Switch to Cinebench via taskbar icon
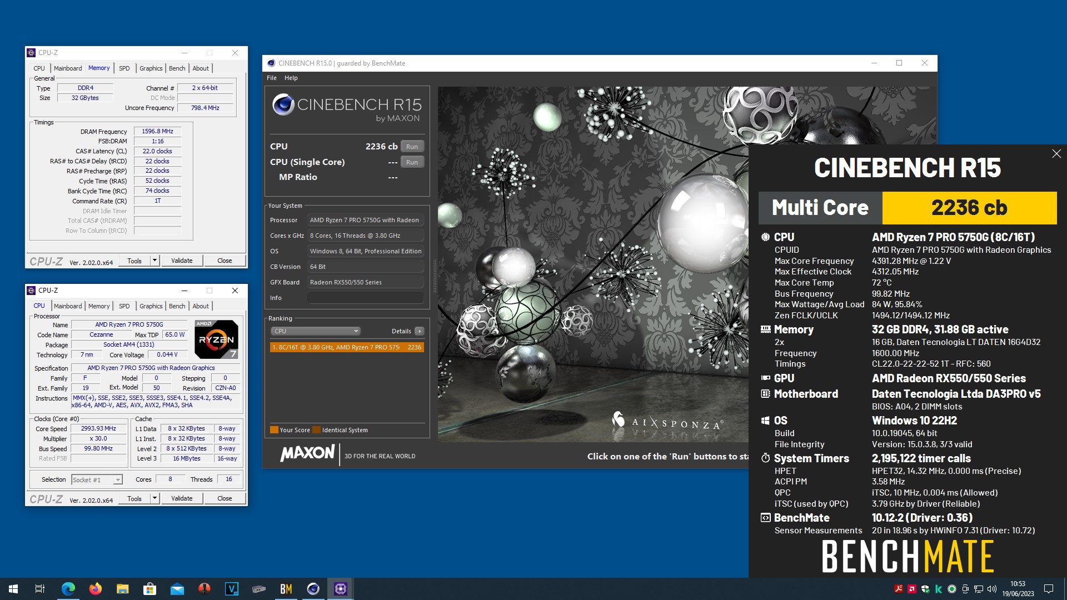 click(x=313, y=589)
